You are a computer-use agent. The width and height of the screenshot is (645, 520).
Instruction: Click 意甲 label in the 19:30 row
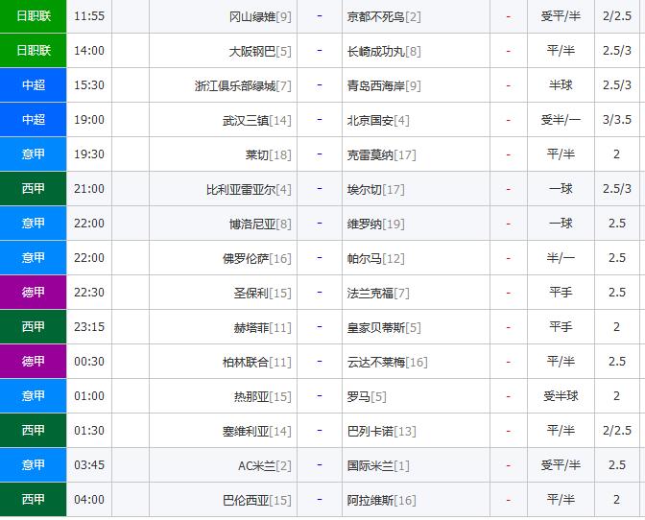pyautogui.click(x=34, y=154)
